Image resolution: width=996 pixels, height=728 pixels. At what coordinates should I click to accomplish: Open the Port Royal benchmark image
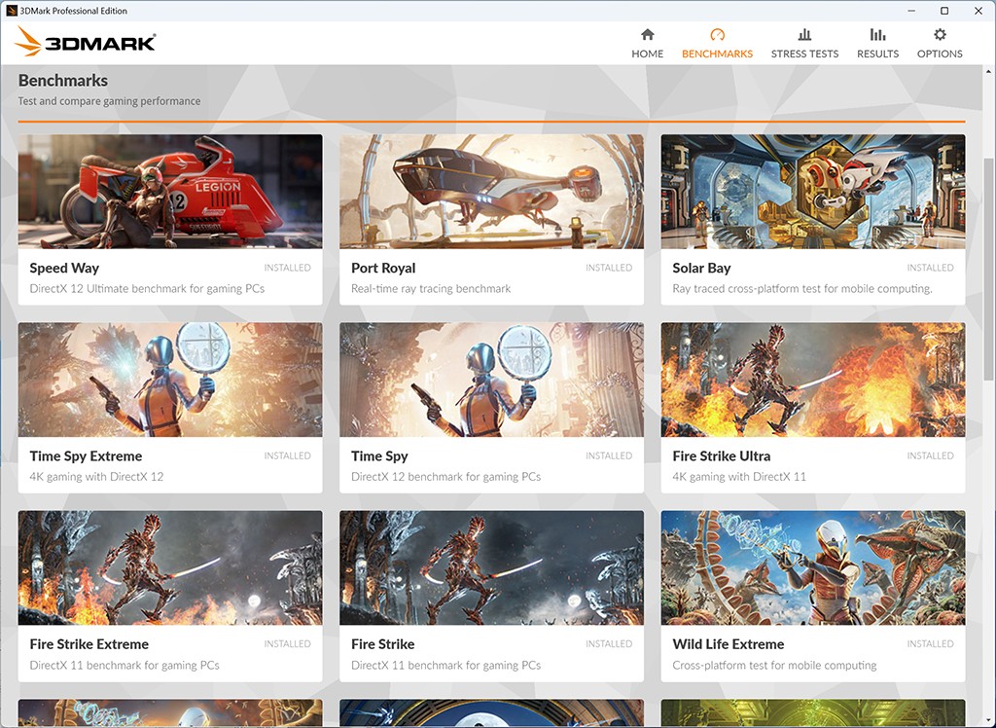tap(491, 192)
